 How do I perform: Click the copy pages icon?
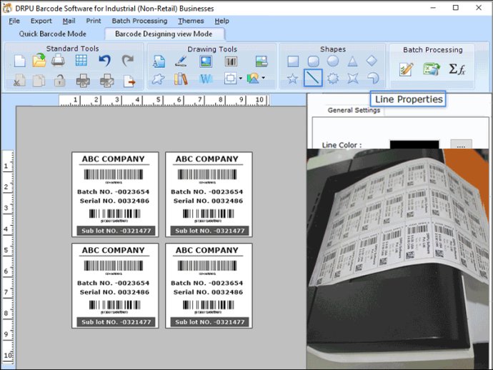[39, 81]
